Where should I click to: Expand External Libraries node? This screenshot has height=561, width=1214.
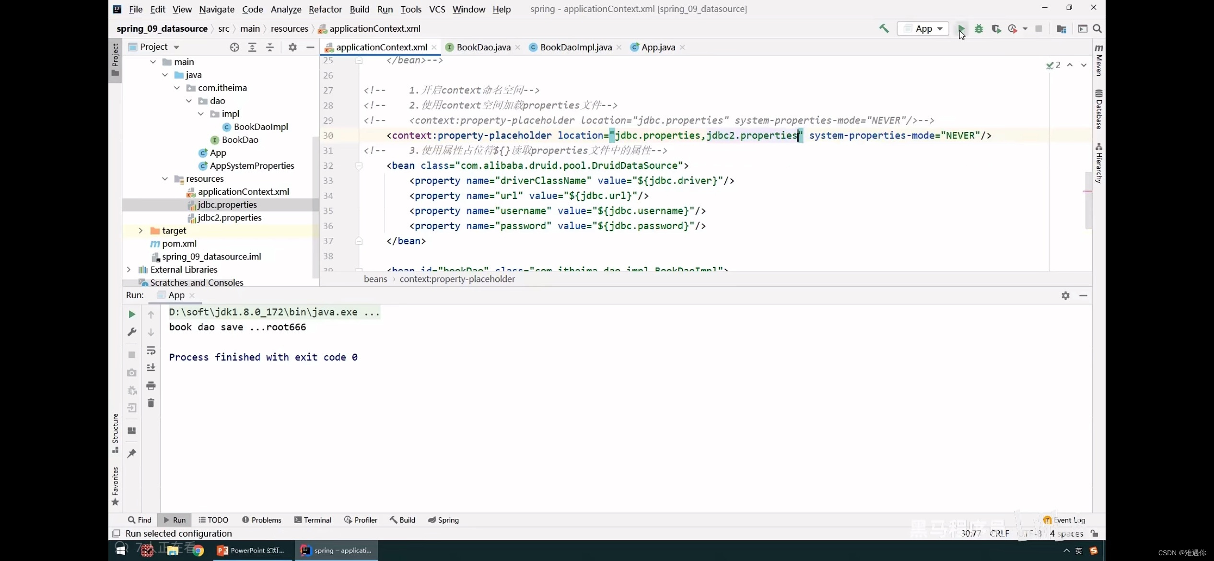(x=128, y=269)
